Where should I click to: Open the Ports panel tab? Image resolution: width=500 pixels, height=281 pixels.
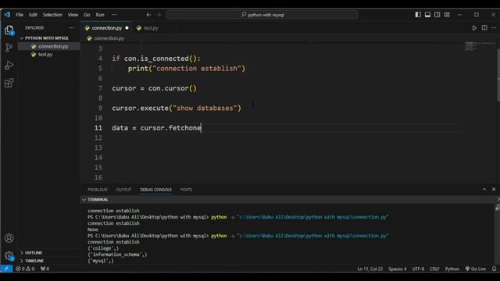coord(186,190)
